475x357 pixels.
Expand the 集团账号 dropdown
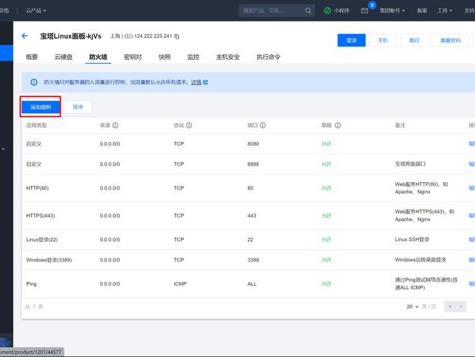[392, 11]
